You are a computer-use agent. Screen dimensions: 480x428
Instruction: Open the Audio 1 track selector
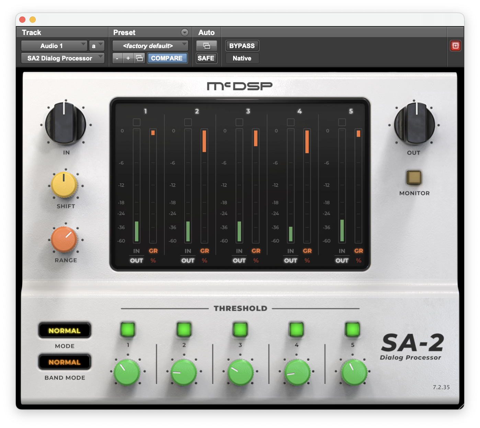tap(54, 46)
